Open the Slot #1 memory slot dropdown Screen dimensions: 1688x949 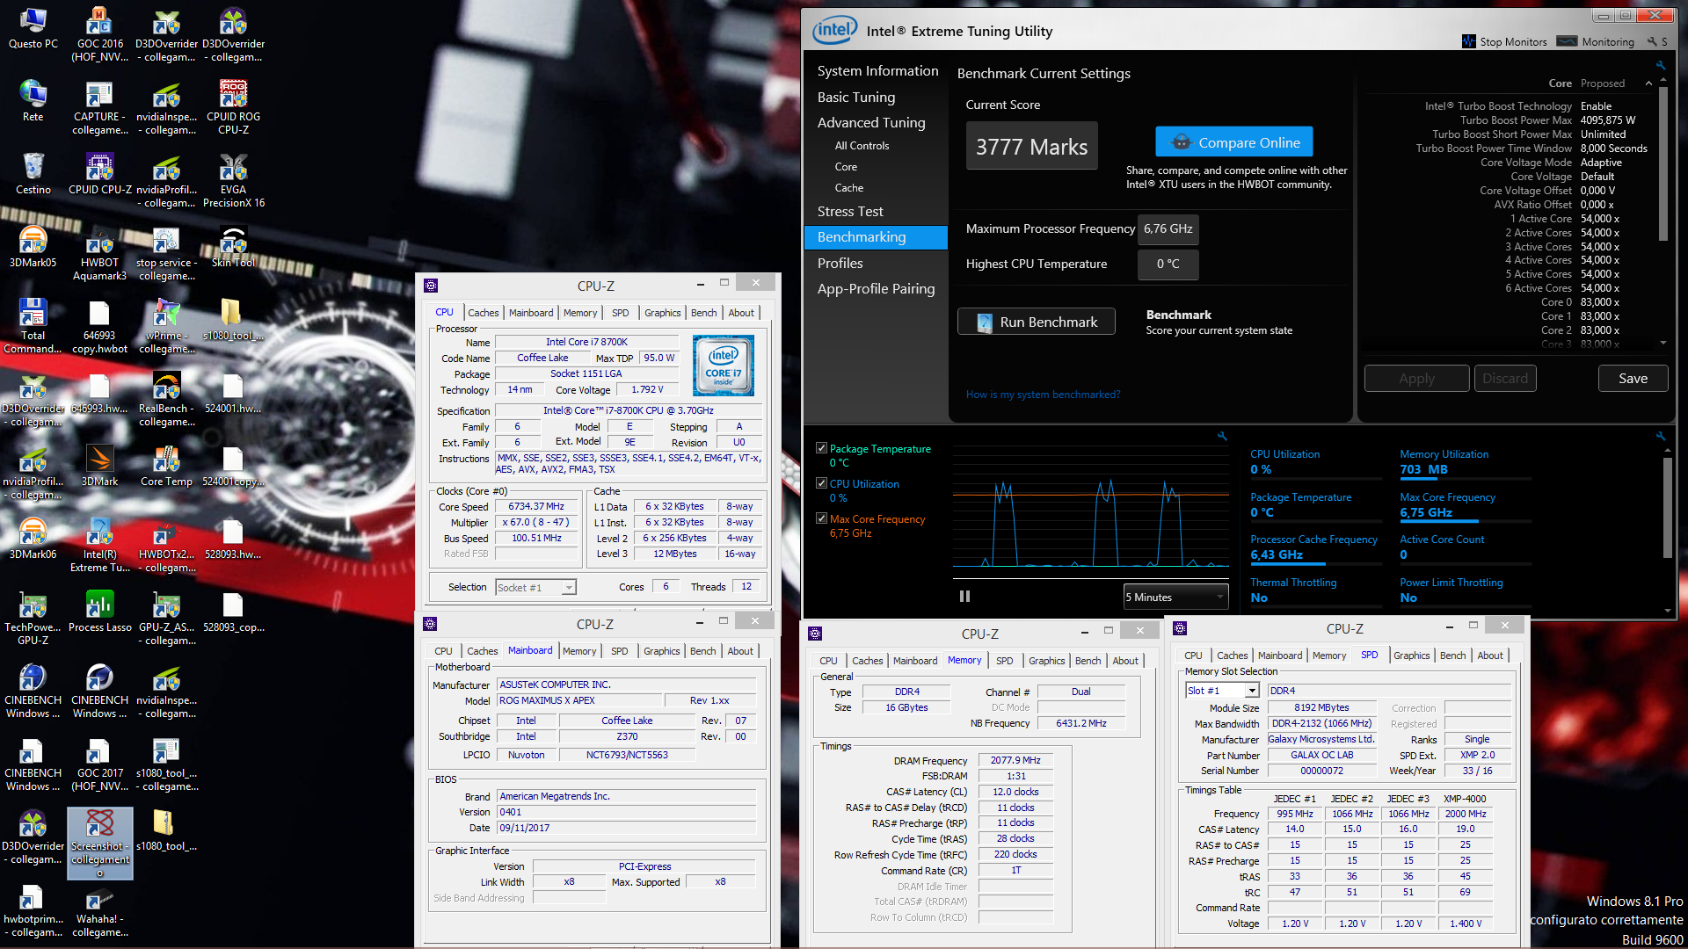point(1222,691)
